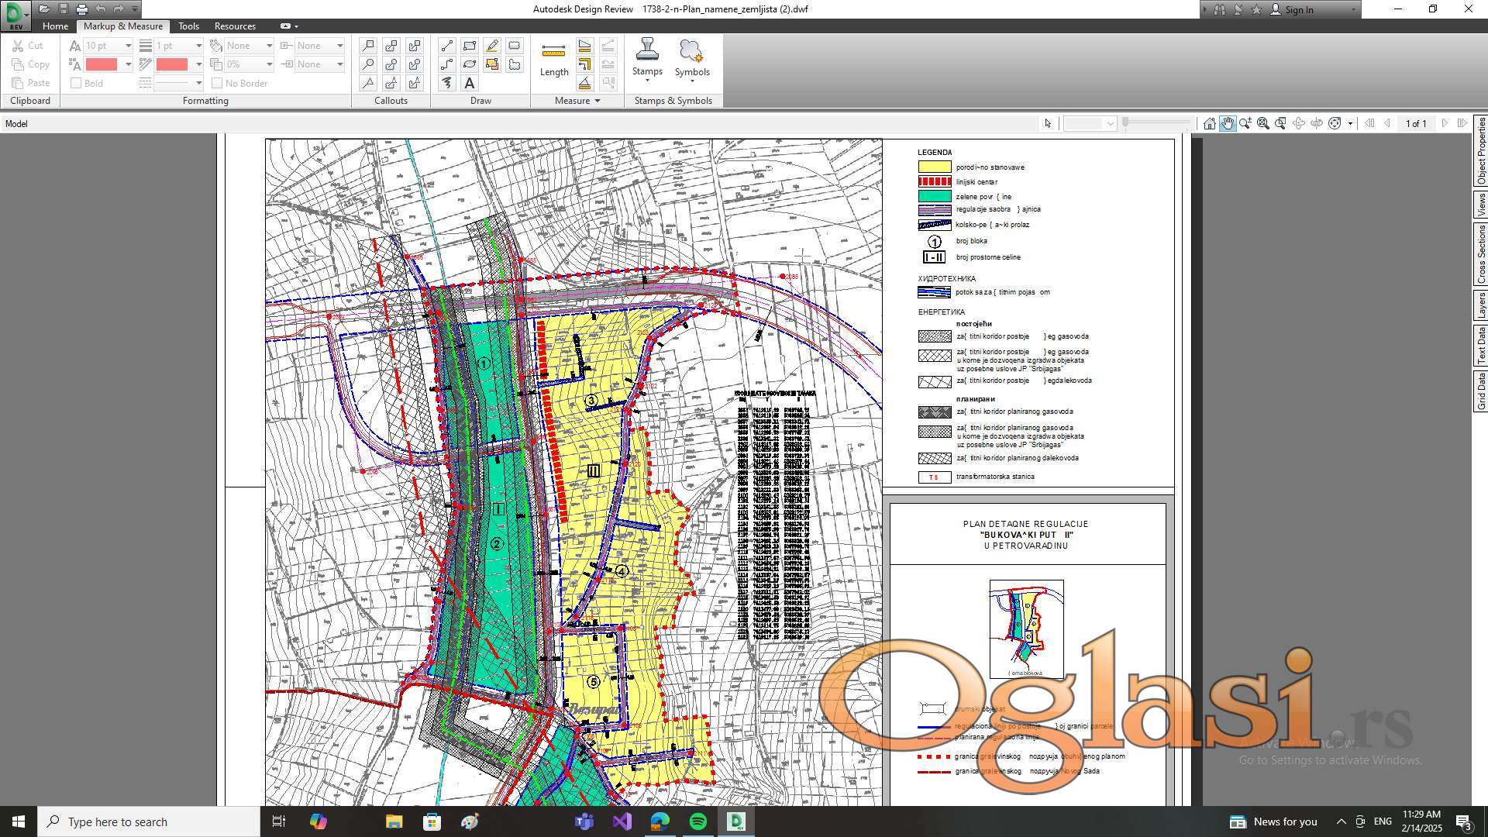The image size is (1488, 837).
Task: Open the Layers side panel
Action: 1480,305
